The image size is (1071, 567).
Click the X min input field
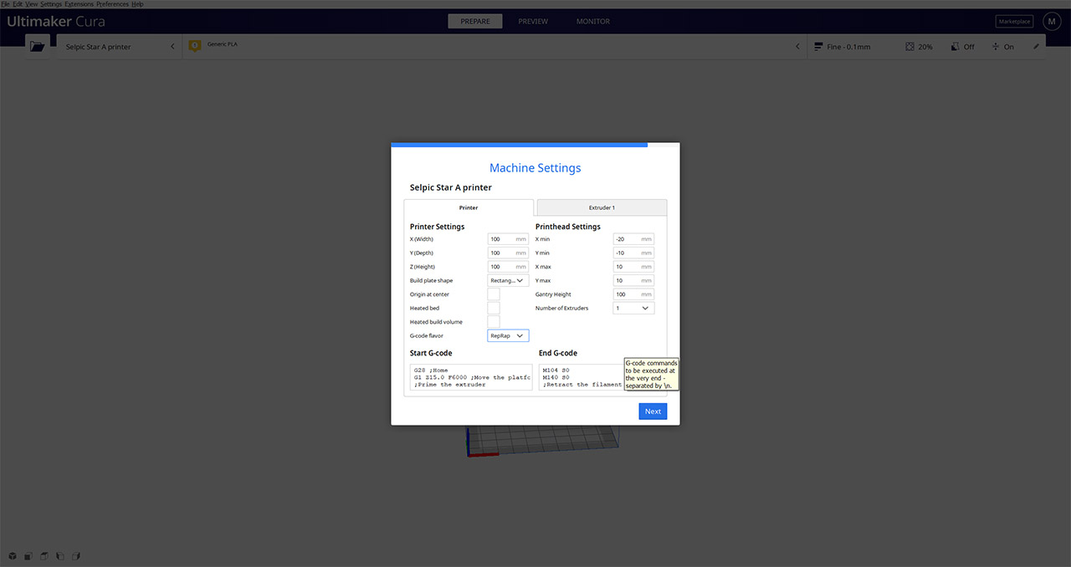(633, 239)
